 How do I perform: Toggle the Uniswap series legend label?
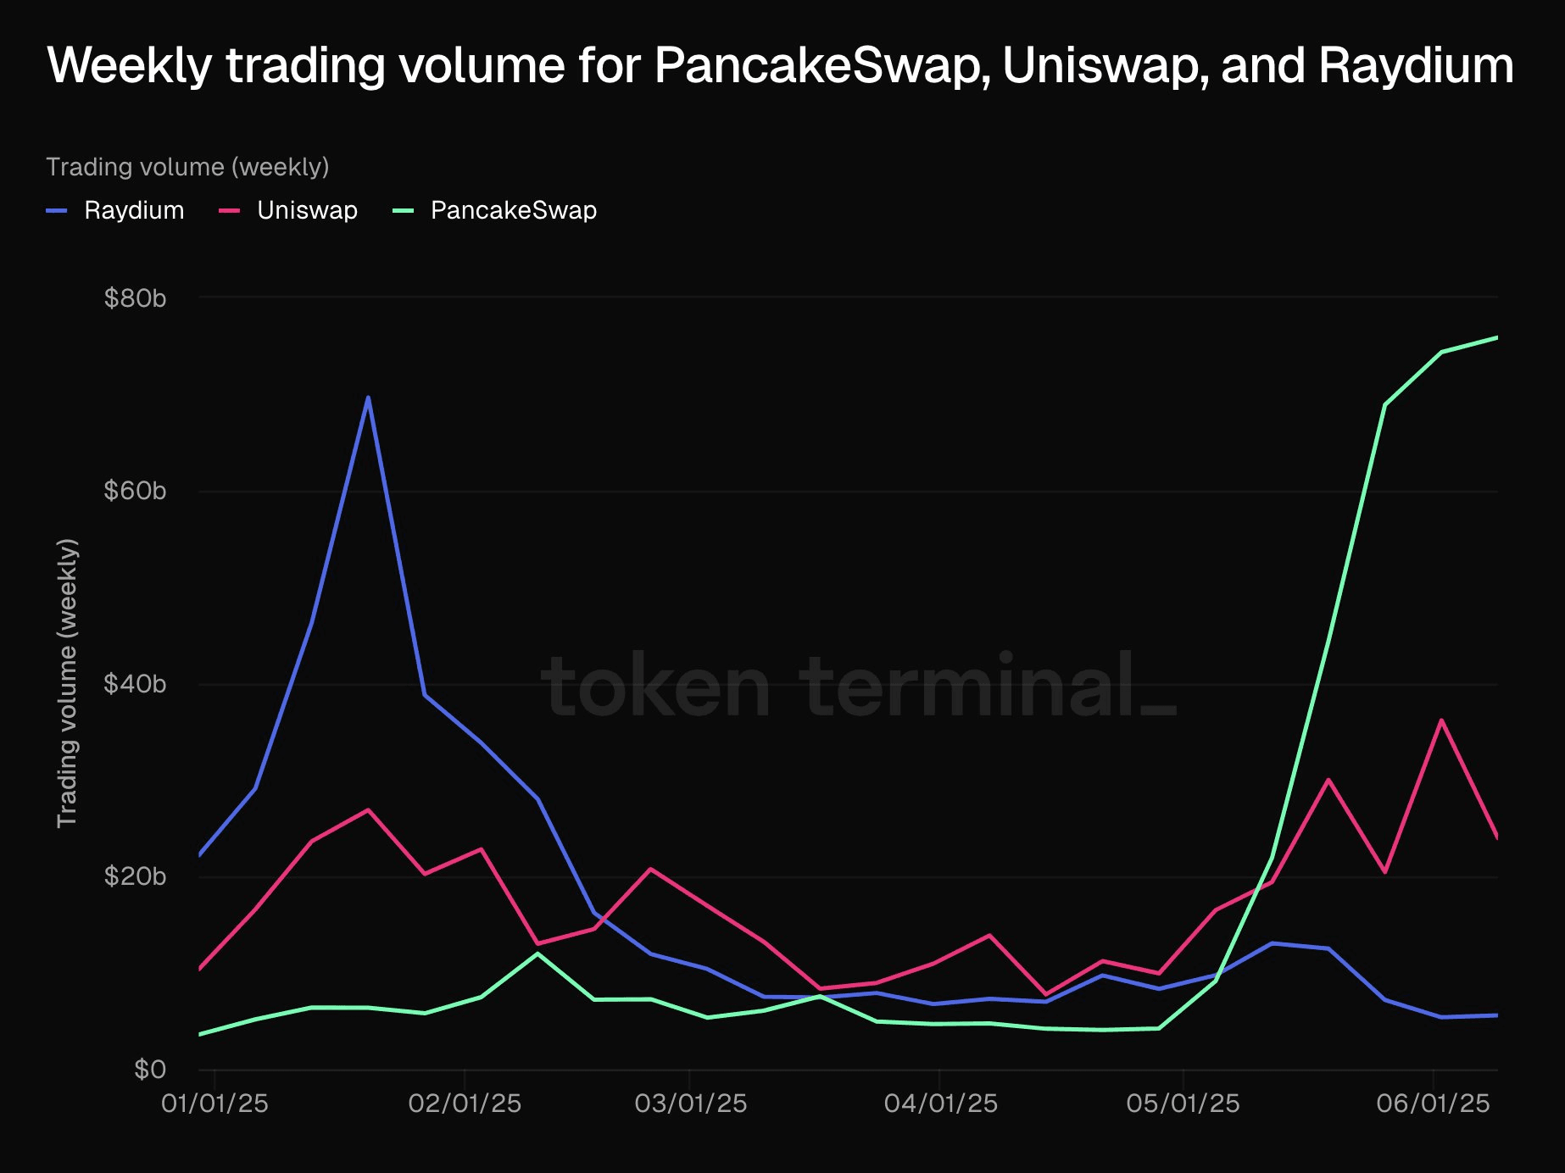[307, 210]
